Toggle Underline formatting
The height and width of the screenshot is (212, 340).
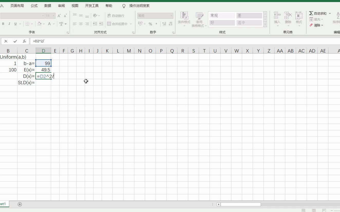pos(15,24)
